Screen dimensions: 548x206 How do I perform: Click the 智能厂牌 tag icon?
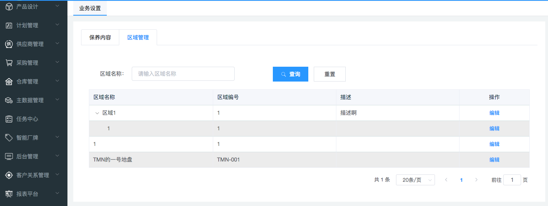pyautogui.click(x=9, y=138)
